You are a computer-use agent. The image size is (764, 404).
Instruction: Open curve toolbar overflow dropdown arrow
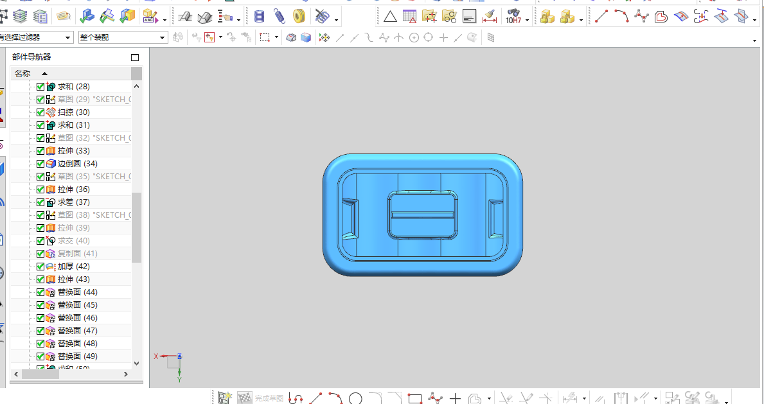tap(755, 20)
